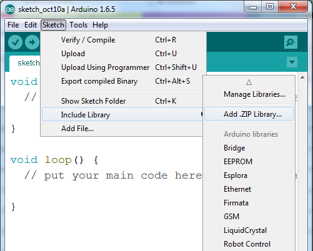This screenshot has width=313, height=251.
Task: Click the Arduino logo in title bar
Action: pos(10,9)
